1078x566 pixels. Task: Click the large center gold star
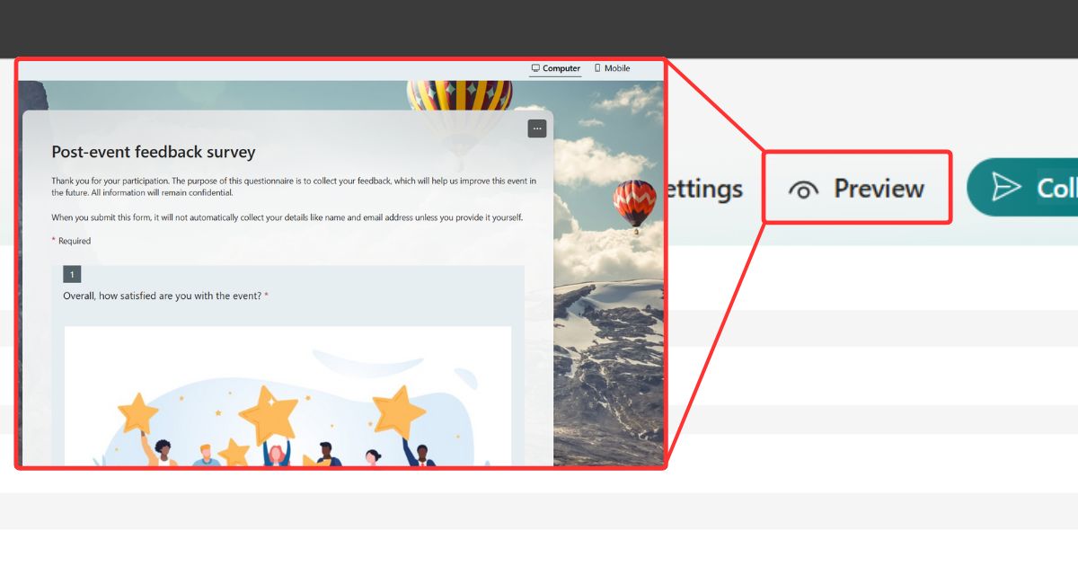click(269, 414)
